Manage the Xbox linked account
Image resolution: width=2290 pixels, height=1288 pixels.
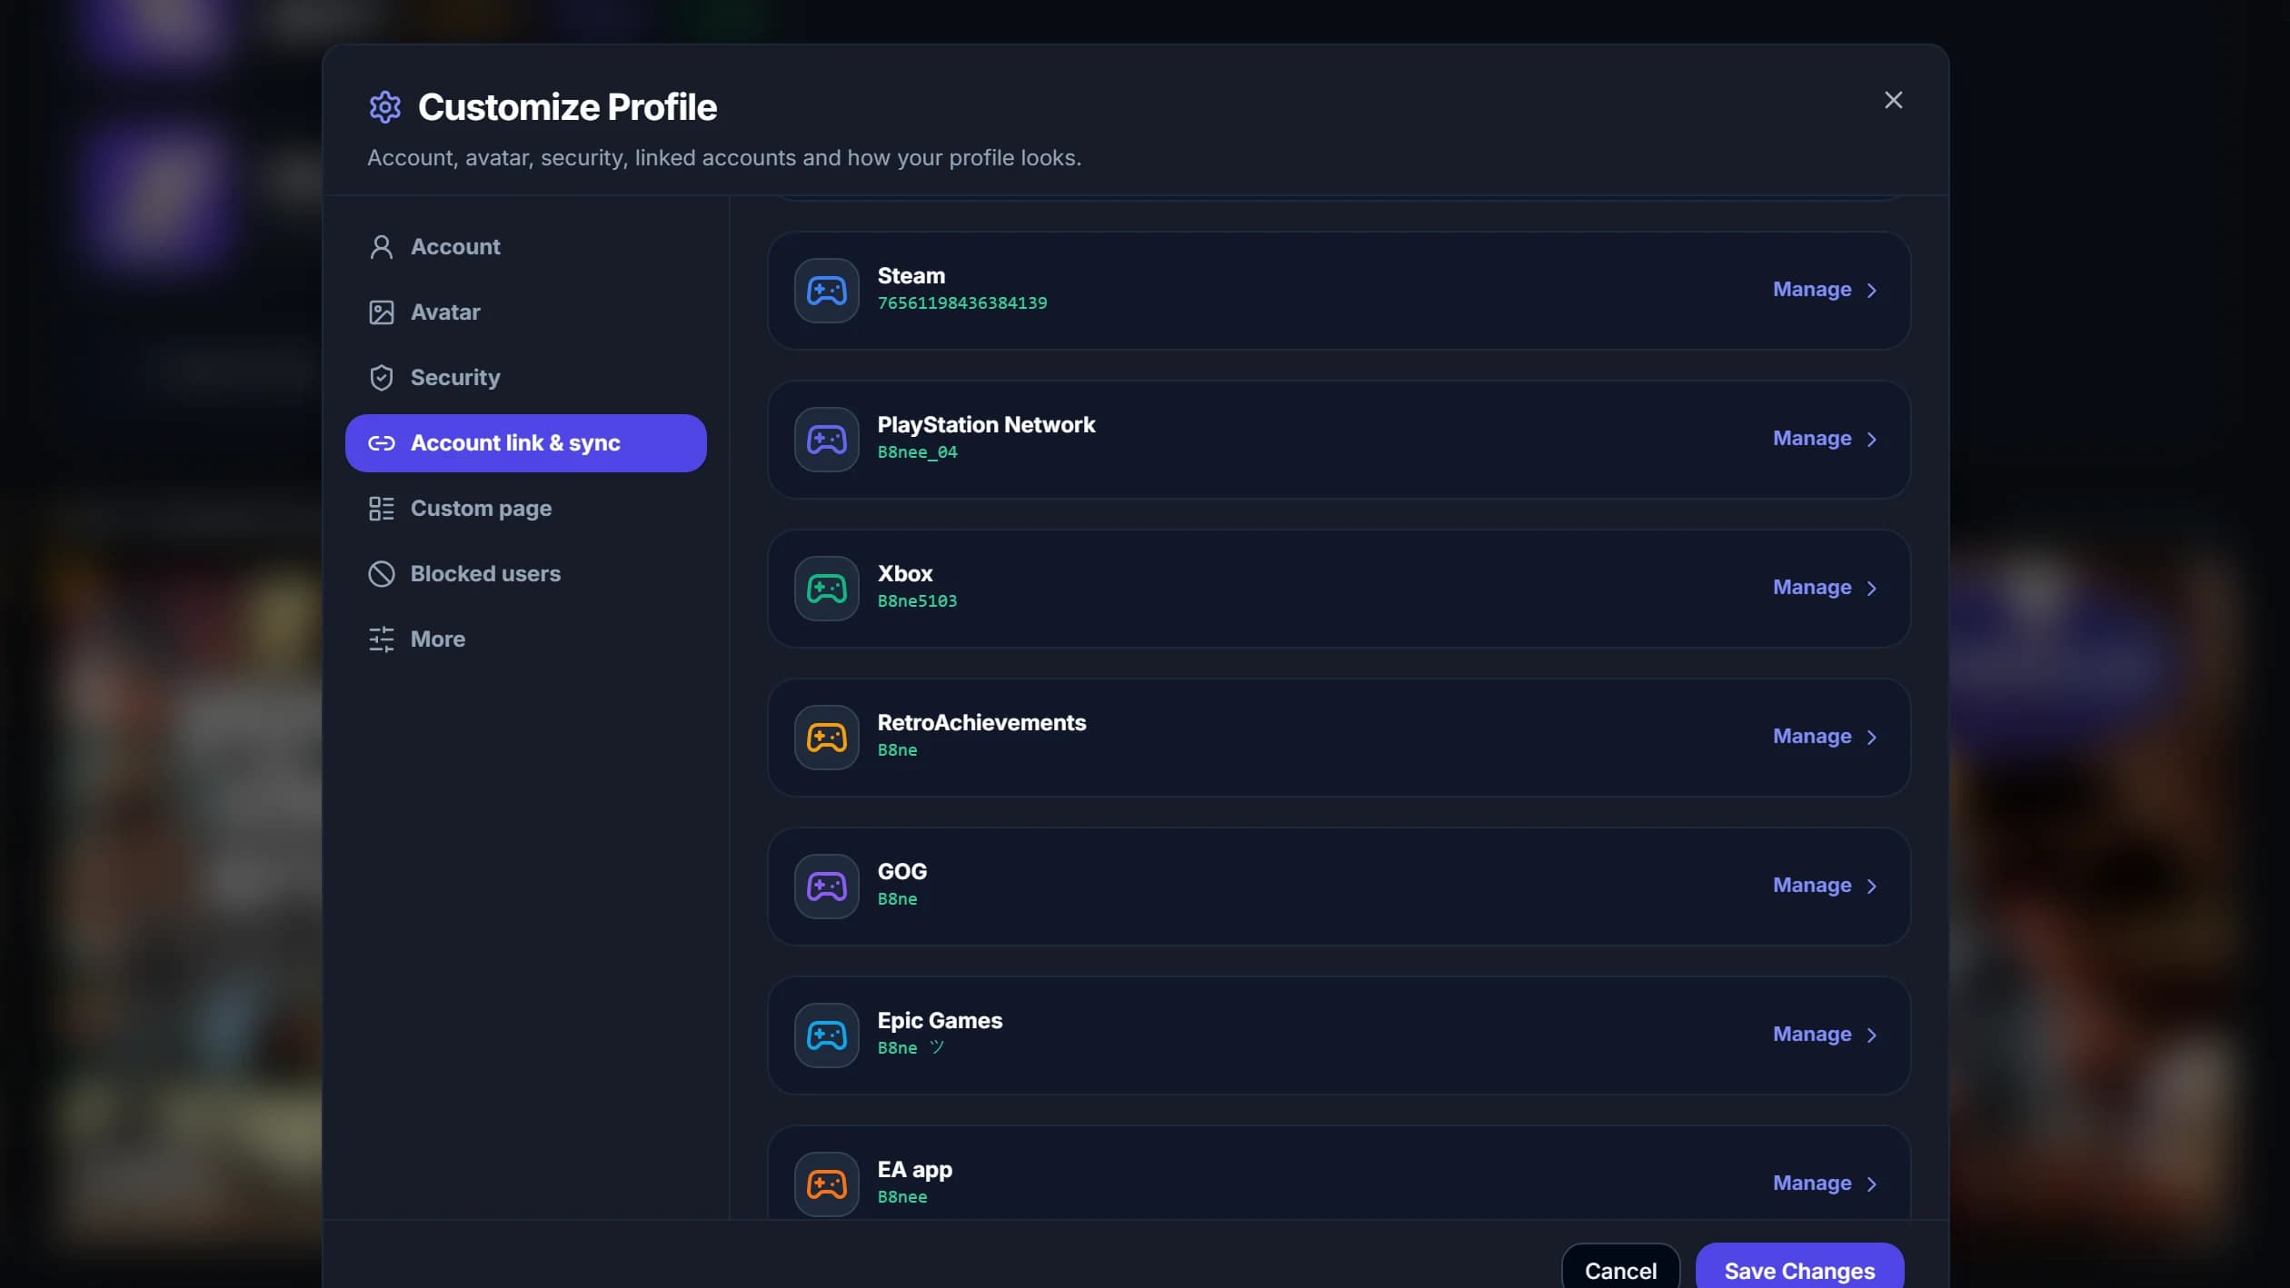[x=1811, y=588]
